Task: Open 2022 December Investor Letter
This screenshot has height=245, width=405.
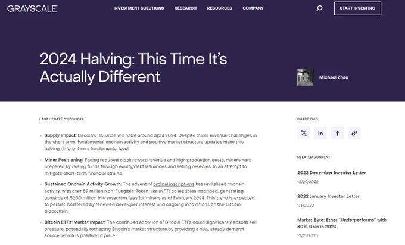Action: coord(331,173)
